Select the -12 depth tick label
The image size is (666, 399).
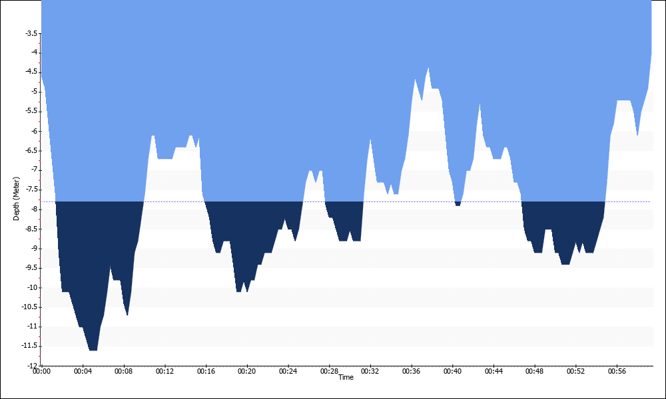click(32, 365)
